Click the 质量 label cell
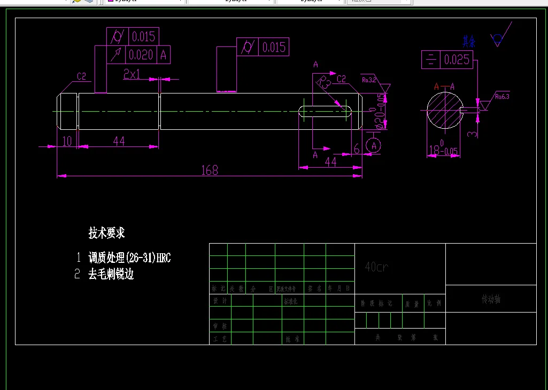548x390 pixels. pyautogui.click(x=413, y=304)
